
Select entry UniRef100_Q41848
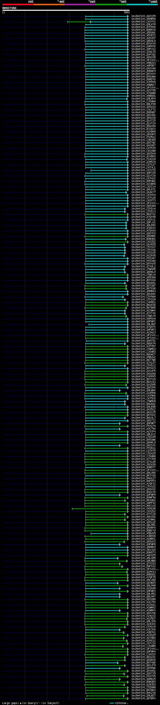click(143, 374)
